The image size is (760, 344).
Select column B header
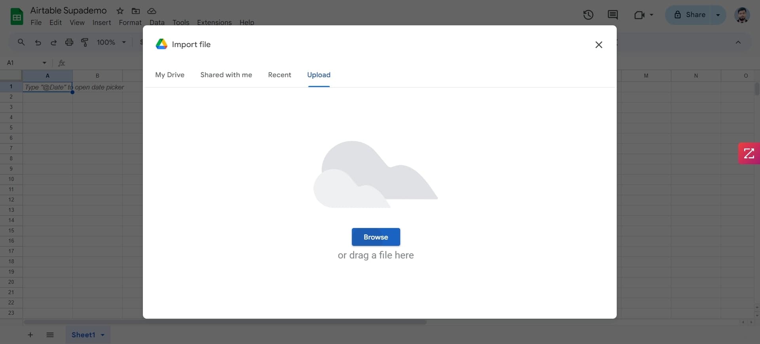97,76
